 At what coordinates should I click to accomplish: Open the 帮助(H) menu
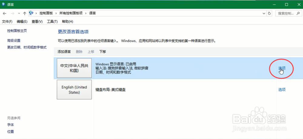tap(68, 22)
